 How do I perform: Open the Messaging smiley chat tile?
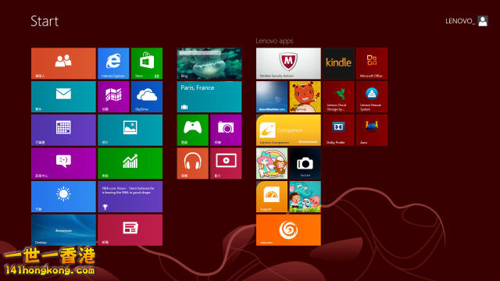pyautogui.click(x=63, y=163)
